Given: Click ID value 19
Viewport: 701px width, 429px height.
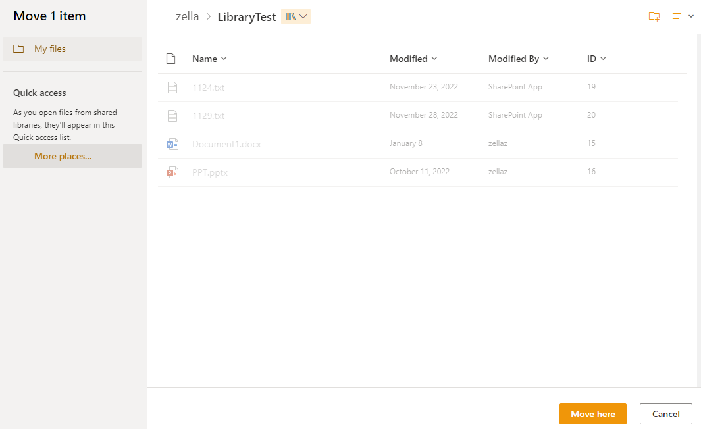Looking at the screenshot, I should coord(591,87).
